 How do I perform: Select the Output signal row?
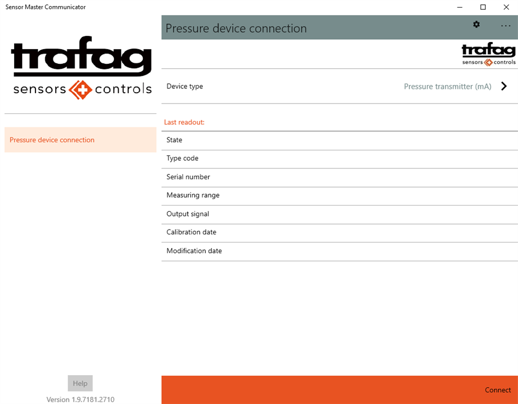(x=340, y=214)
